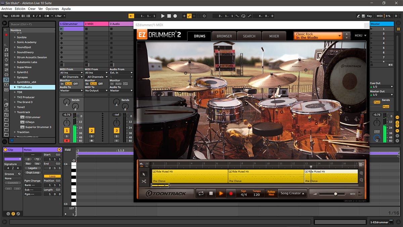Open track 2 MIDI To No Output dropdown
403x227 pixels.
tap(96, 90)
